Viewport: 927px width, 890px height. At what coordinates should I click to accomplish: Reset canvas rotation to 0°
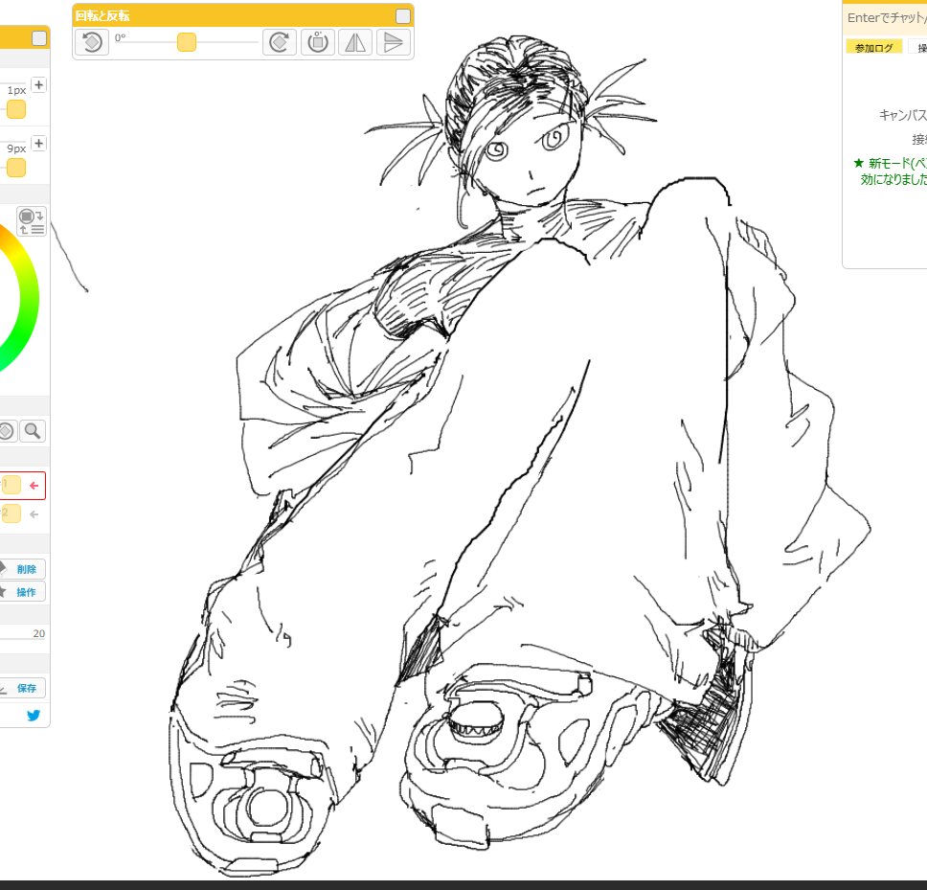[318, 42]
